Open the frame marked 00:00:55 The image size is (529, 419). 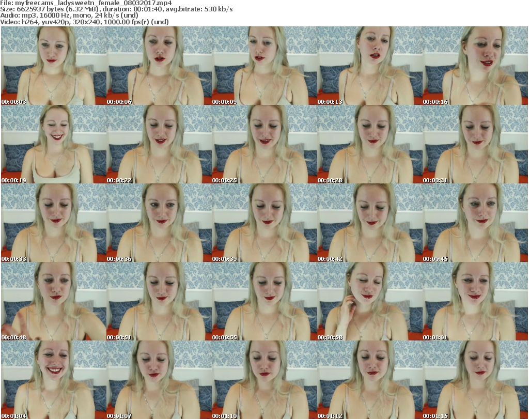click(264, 302)
